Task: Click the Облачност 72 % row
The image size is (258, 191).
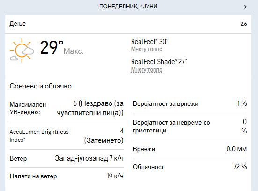Action: tap(190, 167)
